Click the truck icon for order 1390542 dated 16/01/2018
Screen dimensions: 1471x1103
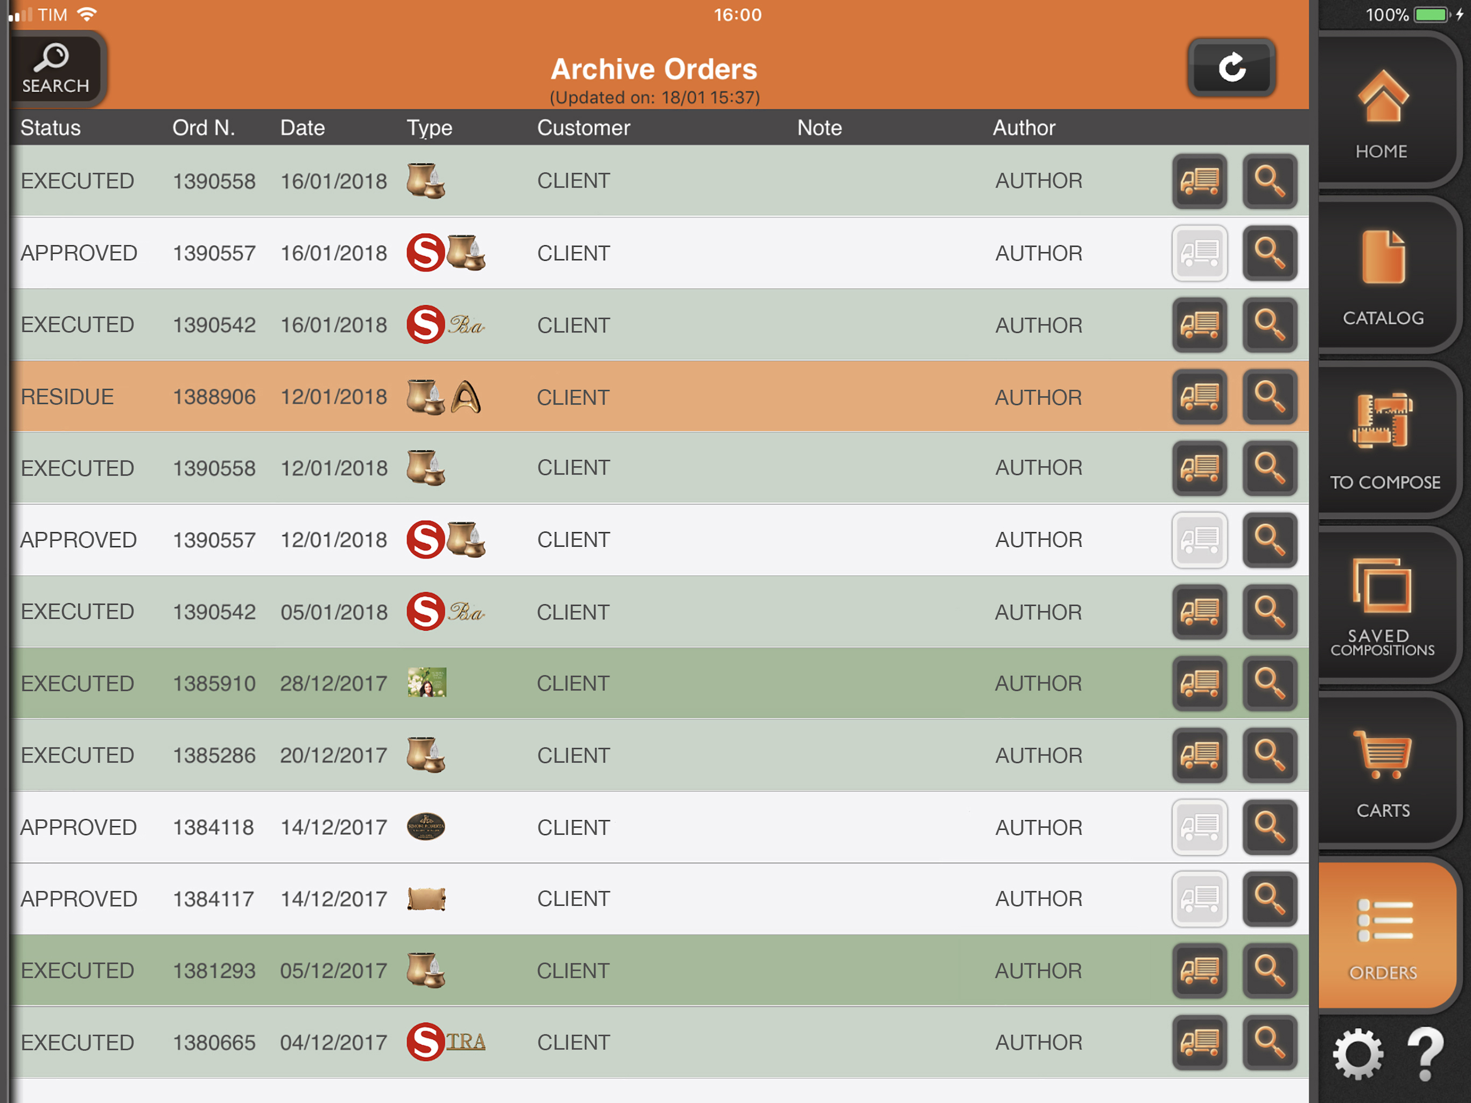point(1200,325)
